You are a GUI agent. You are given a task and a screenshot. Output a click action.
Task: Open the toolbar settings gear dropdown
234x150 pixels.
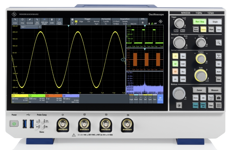click(72, 21)
